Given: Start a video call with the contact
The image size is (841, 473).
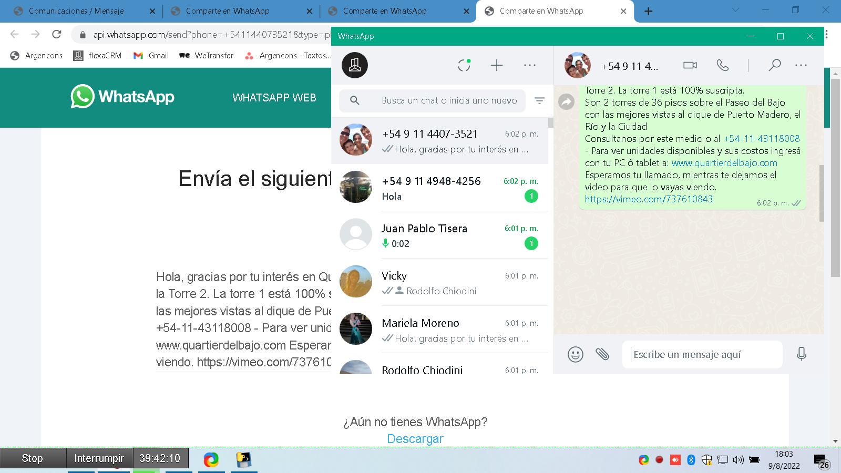Looking at the screenshot, I should click(x=690, y=65).
